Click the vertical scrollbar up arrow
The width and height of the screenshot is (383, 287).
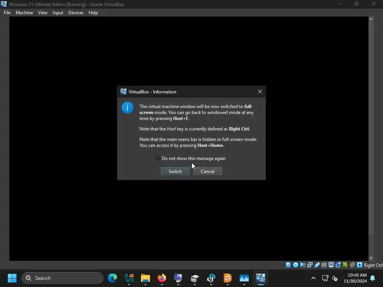[371, 19]
